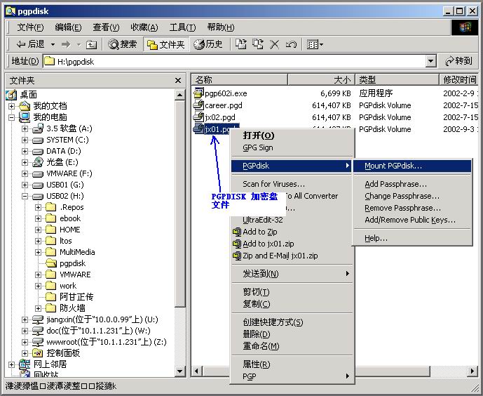Click the Back arrow toolbar button

pos(30,44)
